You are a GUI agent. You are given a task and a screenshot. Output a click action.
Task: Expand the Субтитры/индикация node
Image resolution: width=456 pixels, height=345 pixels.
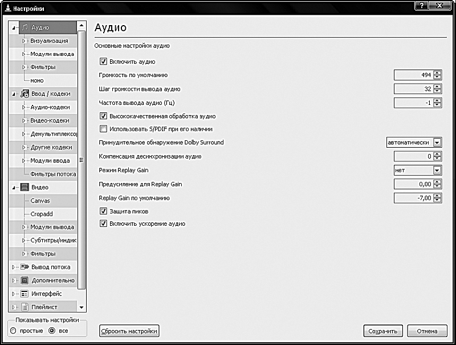click(x=24, y=240)
